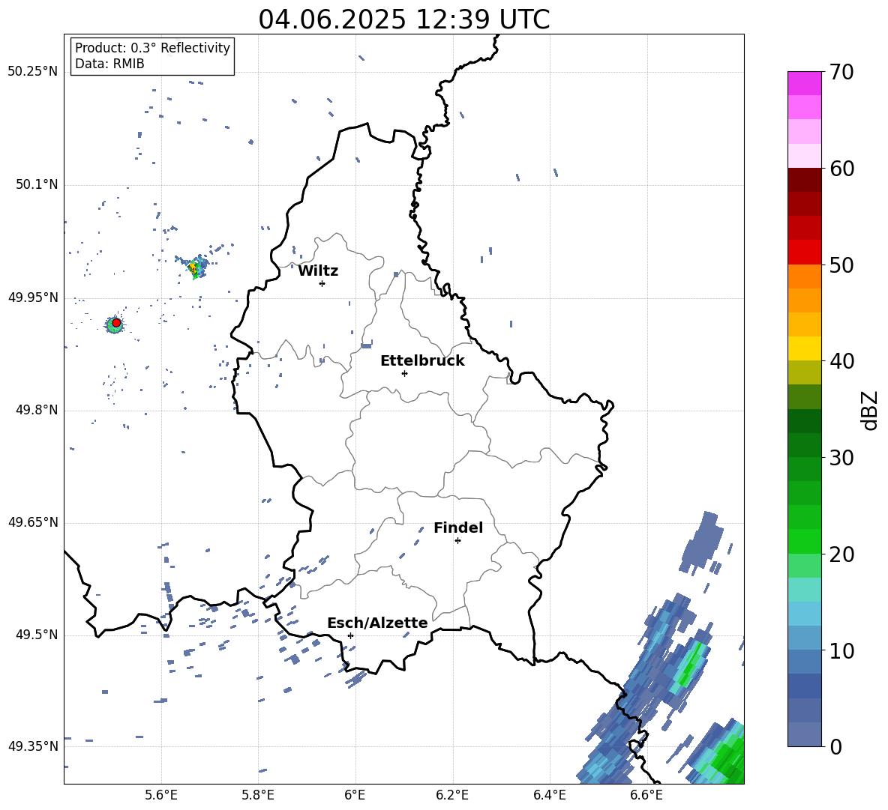Click the 50.1°N latitude label
888x810 pixels.
click(x=37, y=185)
